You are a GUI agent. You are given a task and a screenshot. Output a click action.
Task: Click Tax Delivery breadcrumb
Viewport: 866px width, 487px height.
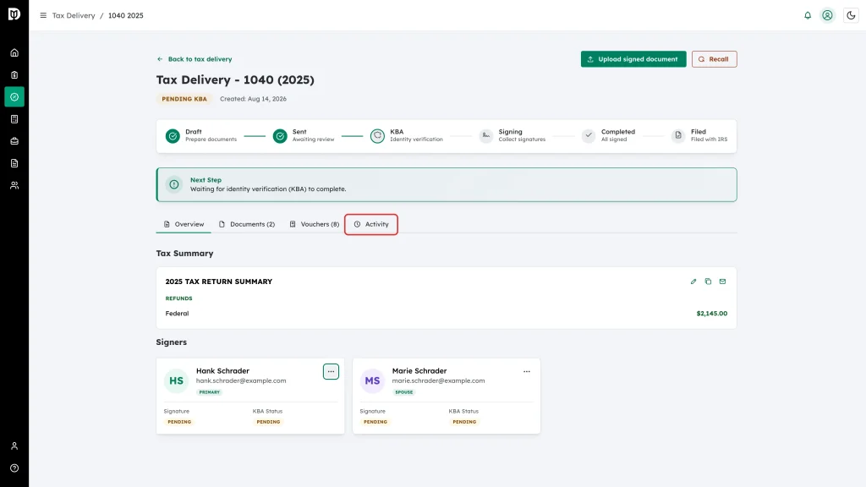tap(74, 15)
